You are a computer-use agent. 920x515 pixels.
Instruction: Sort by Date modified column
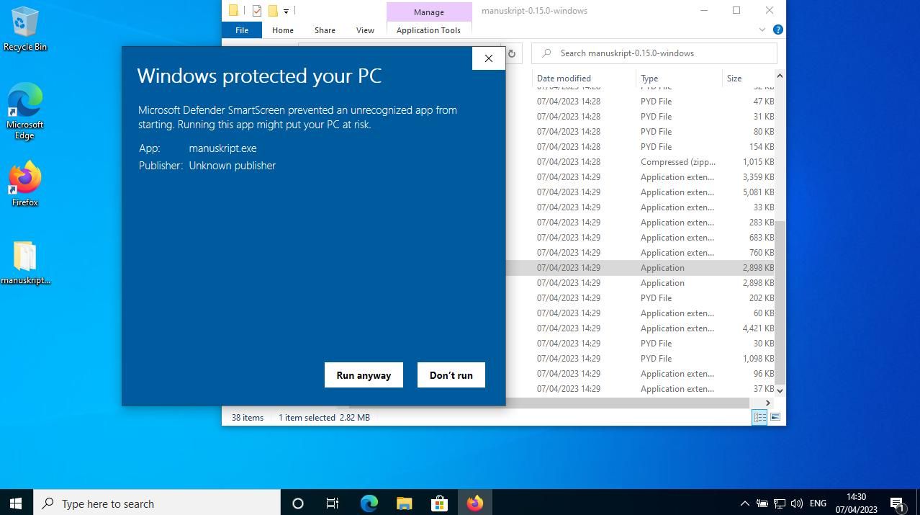point(584,78)
